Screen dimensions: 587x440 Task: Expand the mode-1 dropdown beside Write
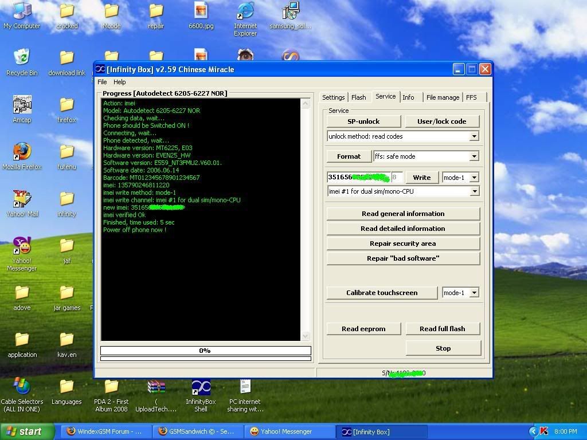point(474,178)
